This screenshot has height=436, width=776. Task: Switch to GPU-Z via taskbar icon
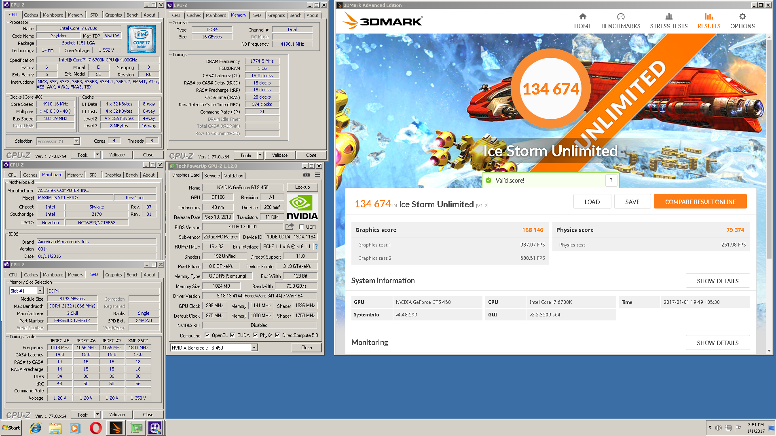click(136, 428)
